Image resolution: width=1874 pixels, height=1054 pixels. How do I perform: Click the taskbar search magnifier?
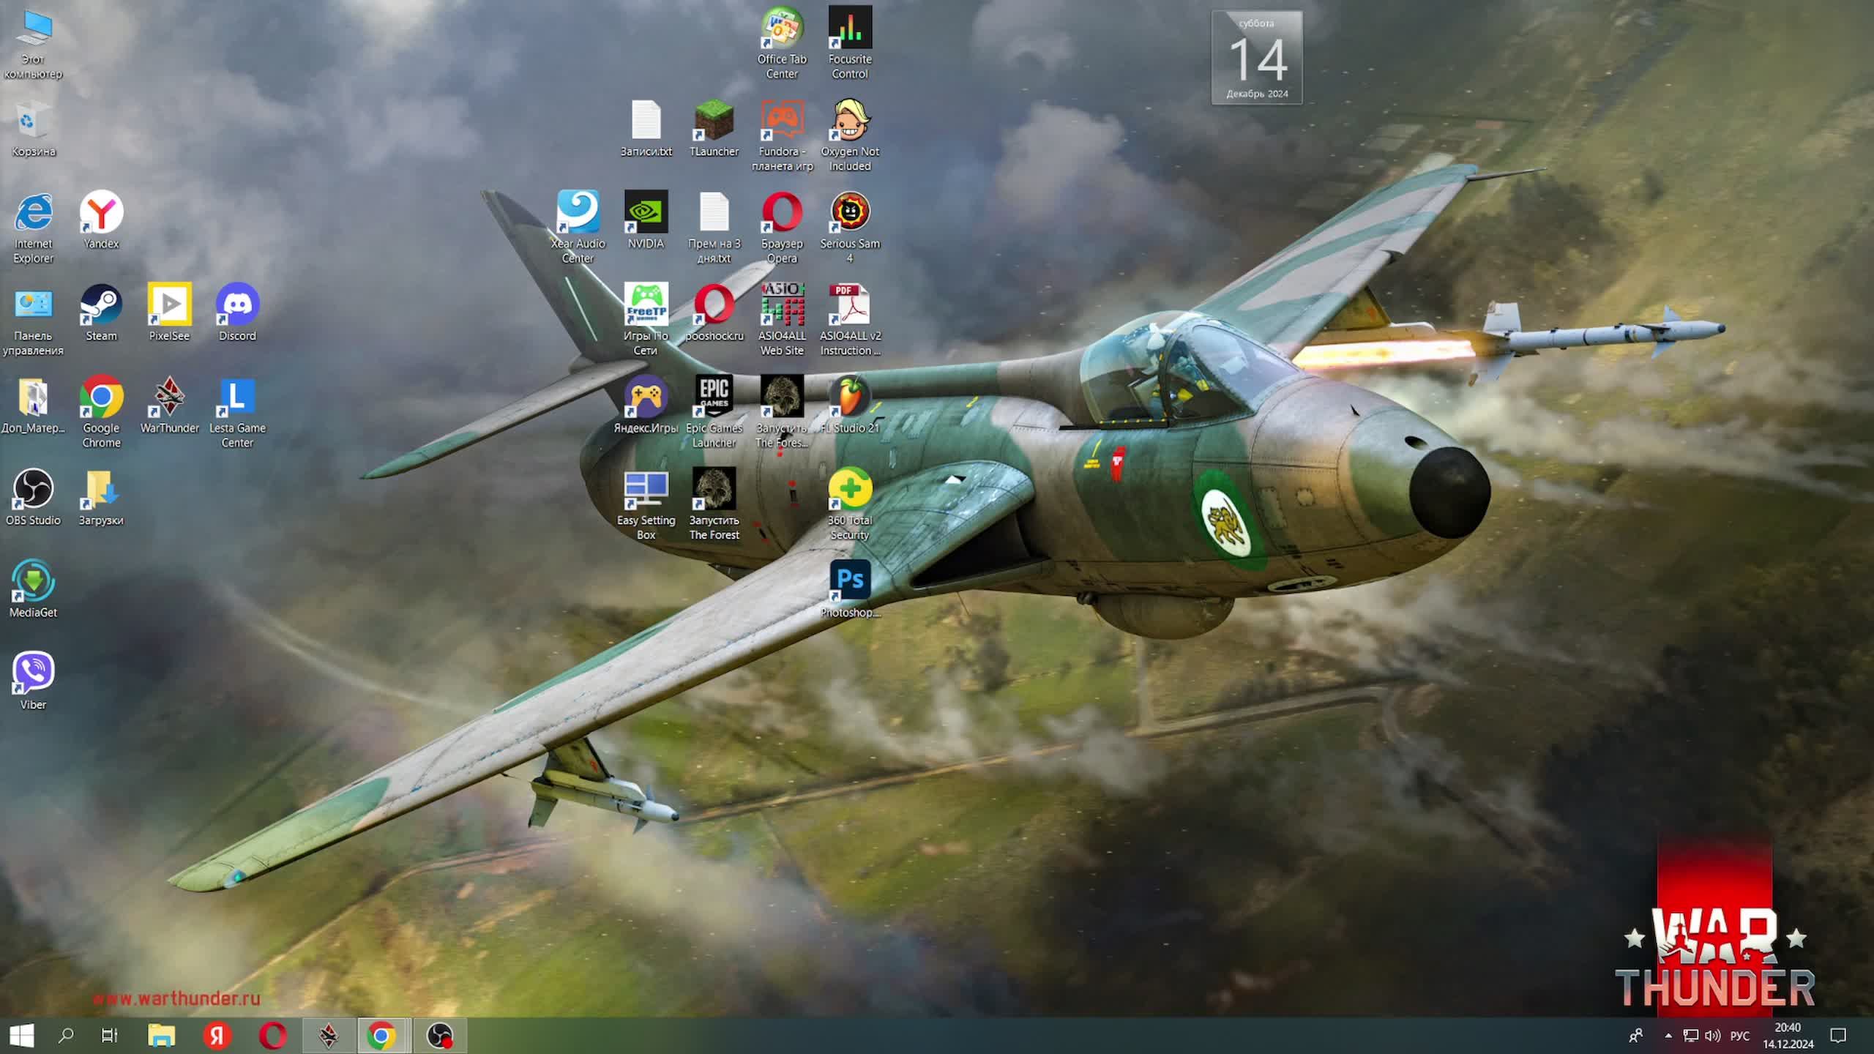click(x=66, y=1035)
